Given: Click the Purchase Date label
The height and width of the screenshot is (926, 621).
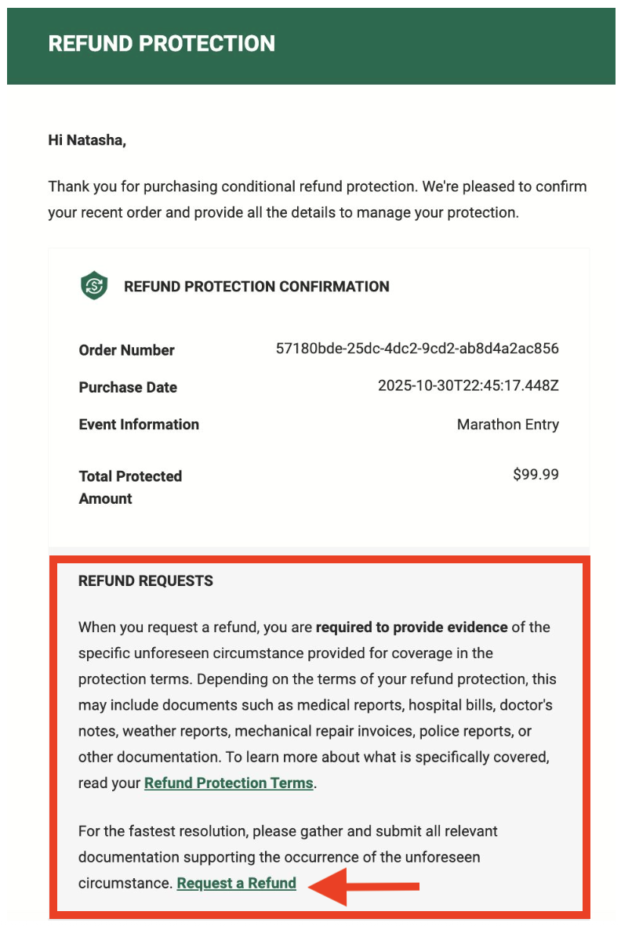Looking at the screenshot, I should (128, 387).
